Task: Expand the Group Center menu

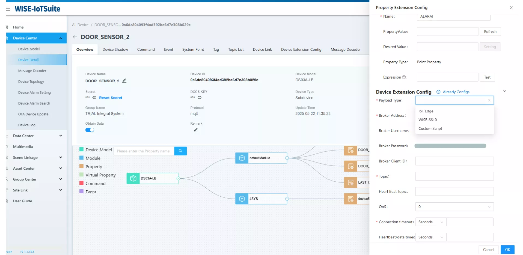Action: (x=61, y=179)
